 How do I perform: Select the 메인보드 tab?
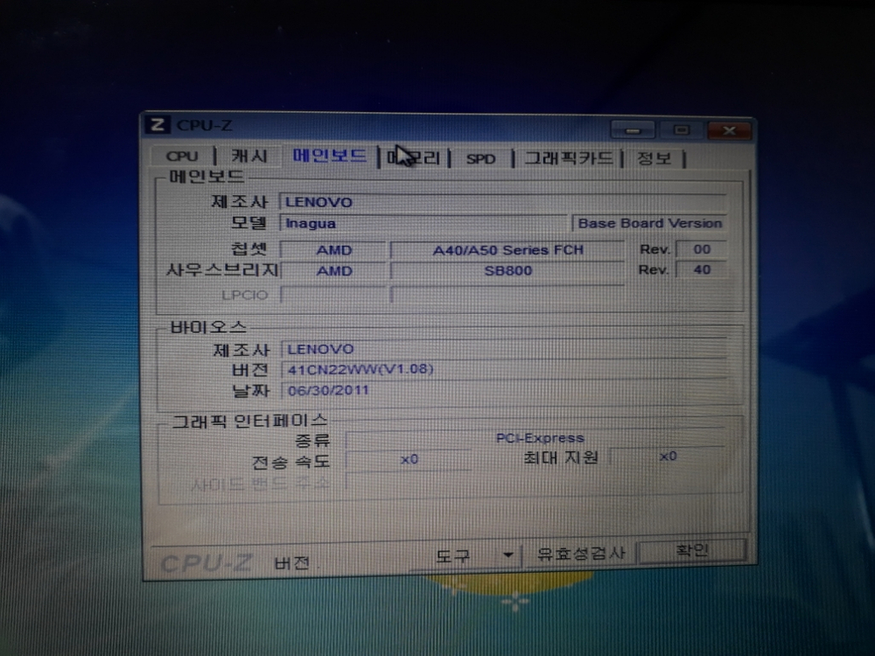pyautogui.click(x=330, y=156)
